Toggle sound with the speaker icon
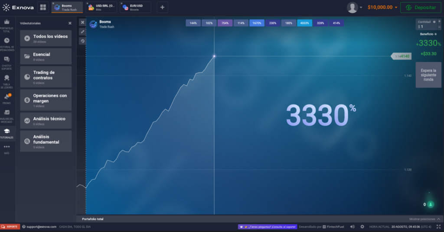This screenshot has height=232, width=444. tap(352, 227)
